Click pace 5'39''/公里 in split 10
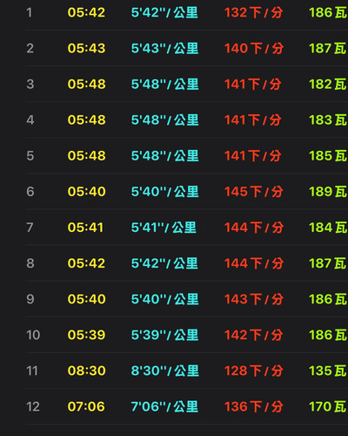 pyautogui.click(x=164, y=335)
